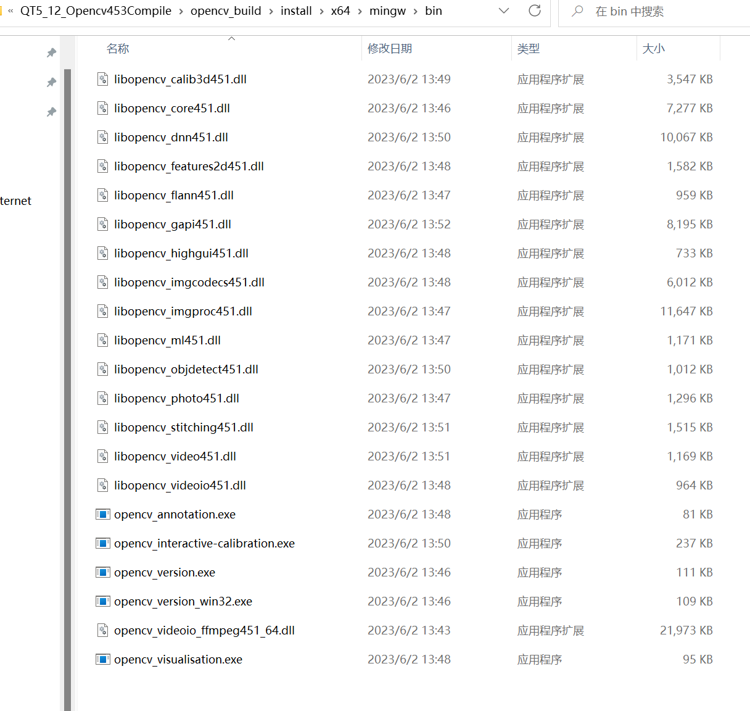This screenshot has width=750, height=711.
Task: Click the libopencv_highgui451.dll file icon
Action: (102, 253)
